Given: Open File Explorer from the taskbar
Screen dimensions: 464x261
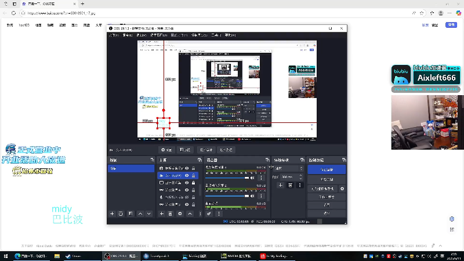Looking at the screenshot, I should pyautogui.click(x=57, y=256).
